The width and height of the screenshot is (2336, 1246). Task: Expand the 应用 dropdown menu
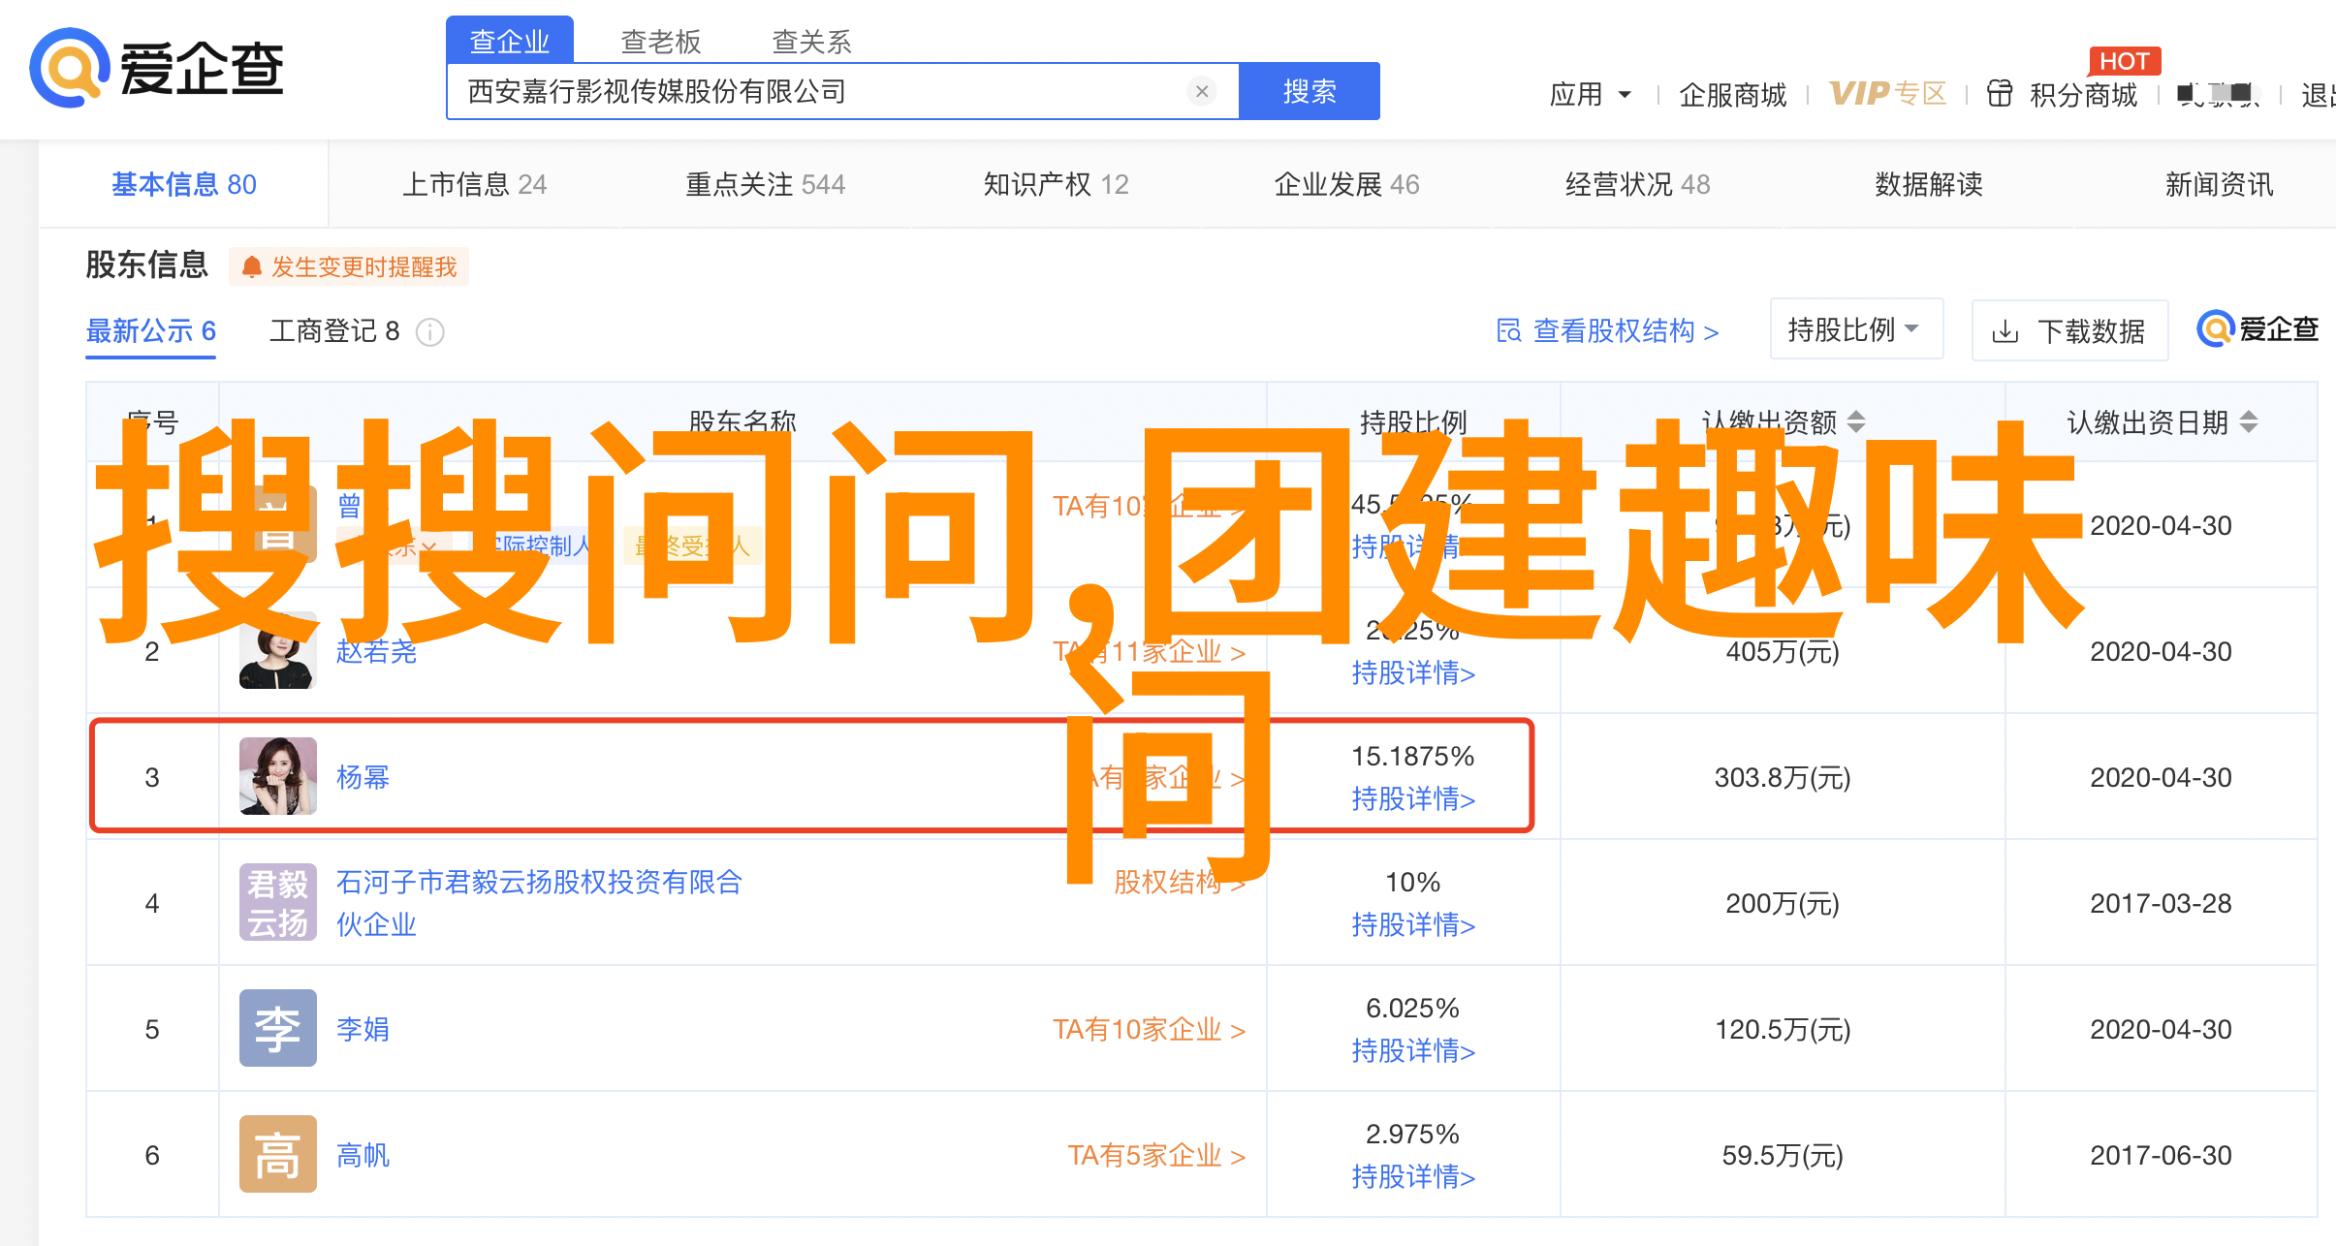tap(1591, 94)
